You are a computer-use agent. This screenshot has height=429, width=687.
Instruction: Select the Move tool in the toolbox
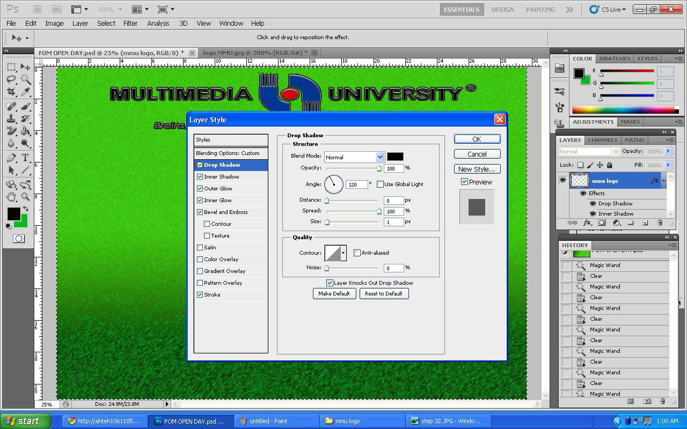click(x=25, y=67)
